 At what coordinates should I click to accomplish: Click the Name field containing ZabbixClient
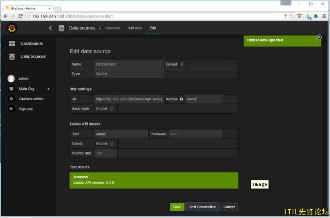(129, 64)
